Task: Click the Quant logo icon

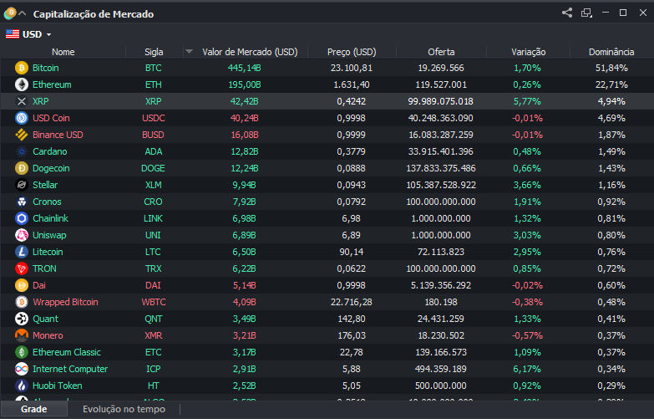Action: (22, 319)
